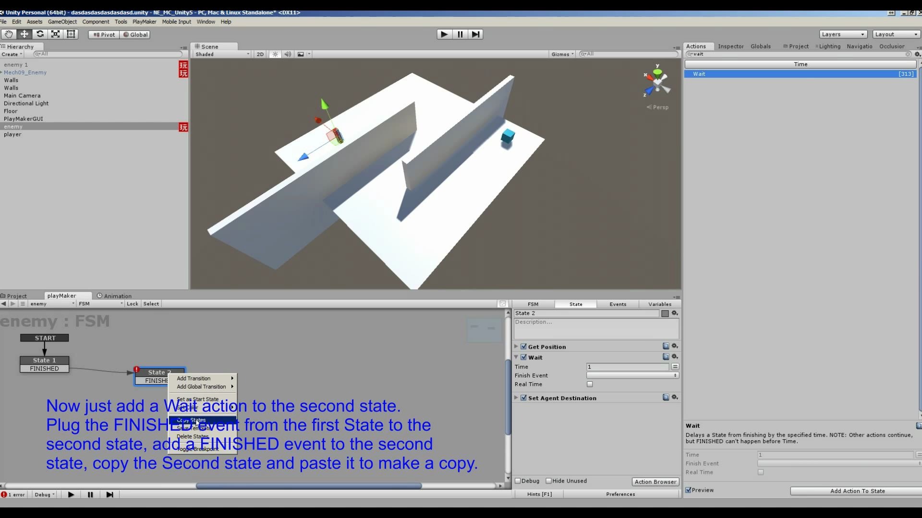Select the Hand (pan) tool

(x=8, y=34)
